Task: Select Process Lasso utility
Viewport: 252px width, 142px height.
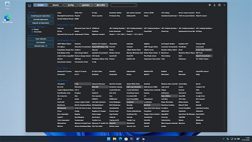Action: tap(114, 111)
